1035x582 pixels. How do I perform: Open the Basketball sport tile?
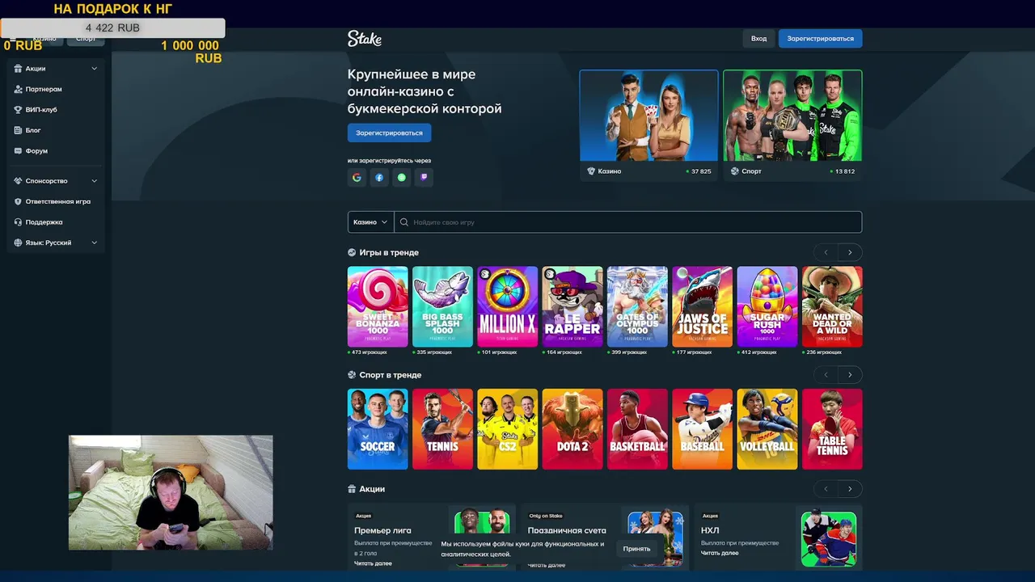637,429
